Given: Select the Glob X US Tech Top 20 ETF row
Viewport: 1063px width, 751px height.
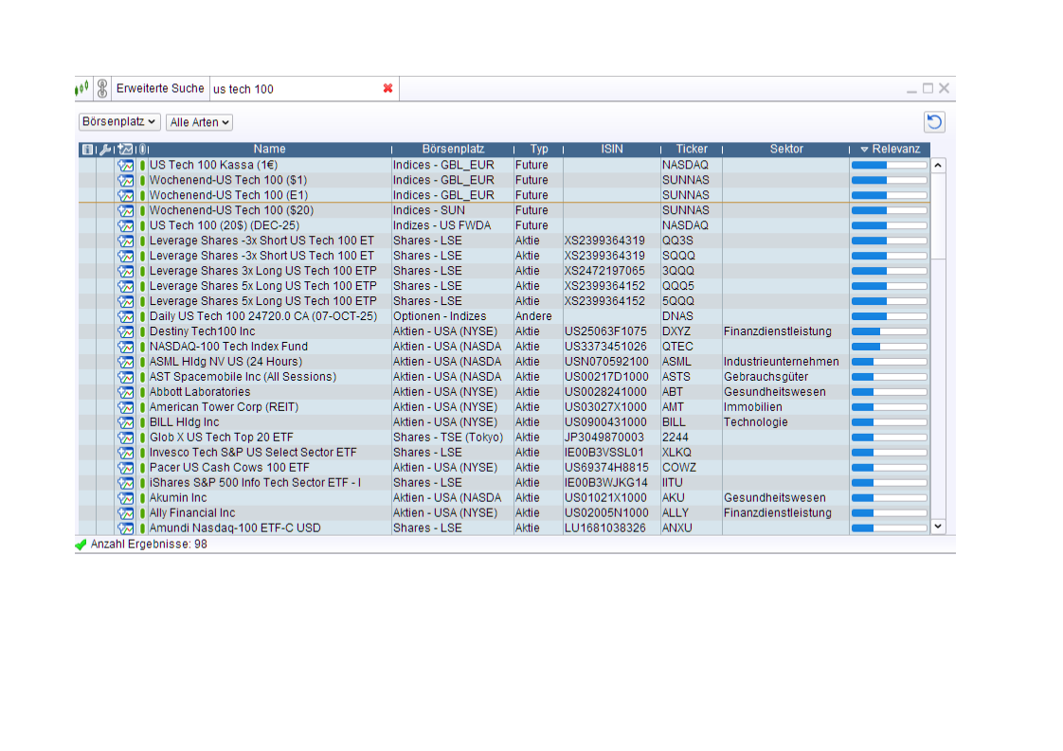Looking at the screenshot, I should [x=504, y=438].
